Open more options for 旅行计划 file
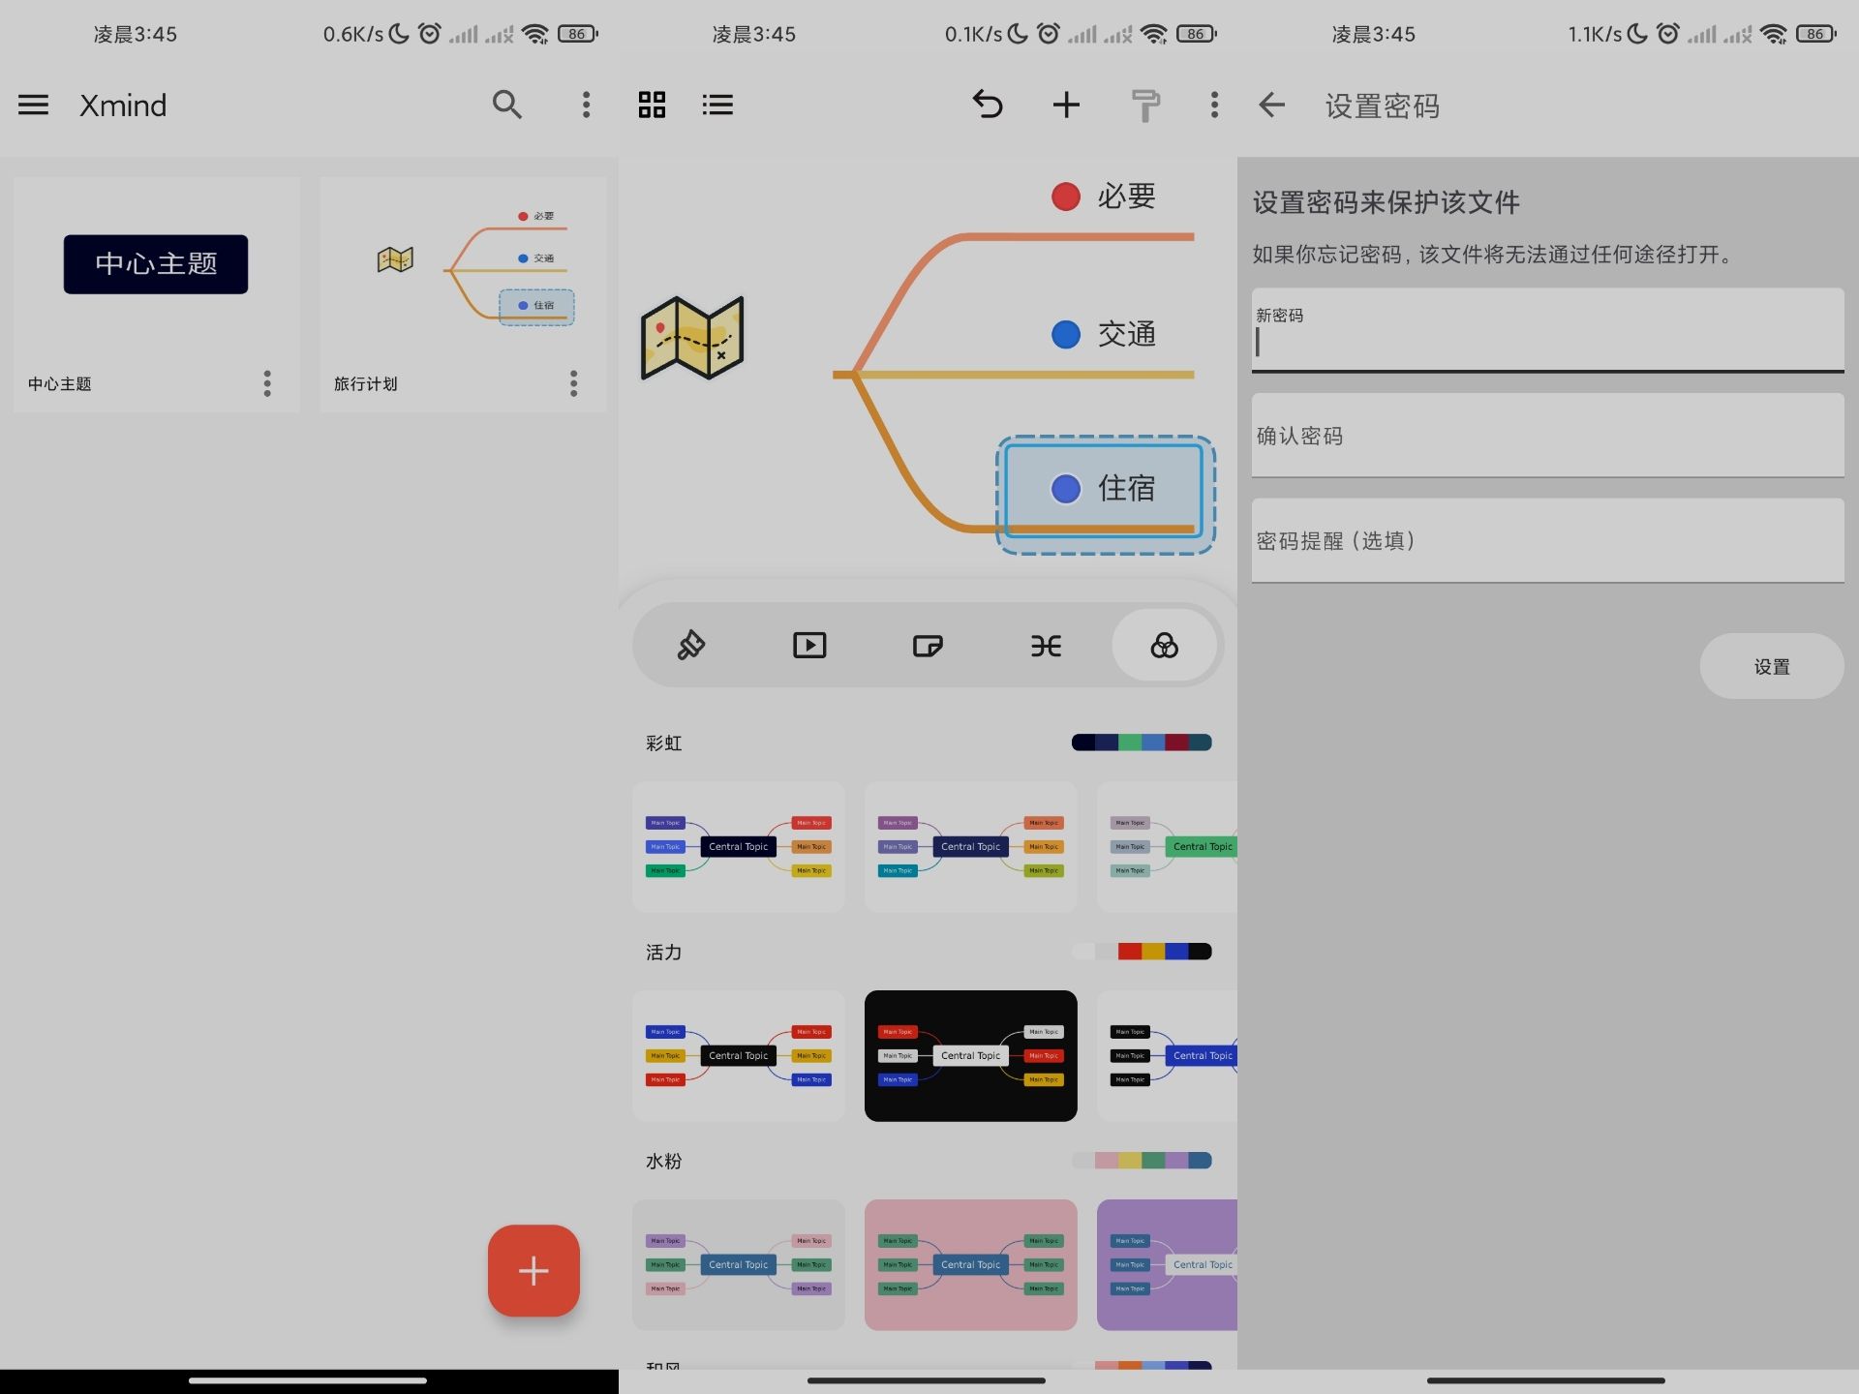Viewport: 1859px width, 1394px height. coord(573,383)
